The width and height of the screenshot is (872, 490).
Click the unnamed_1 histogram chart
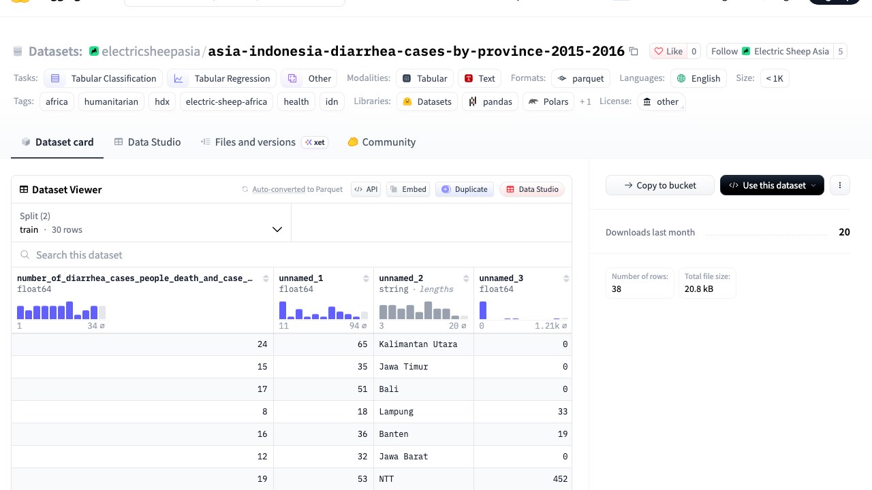point(324,311)
